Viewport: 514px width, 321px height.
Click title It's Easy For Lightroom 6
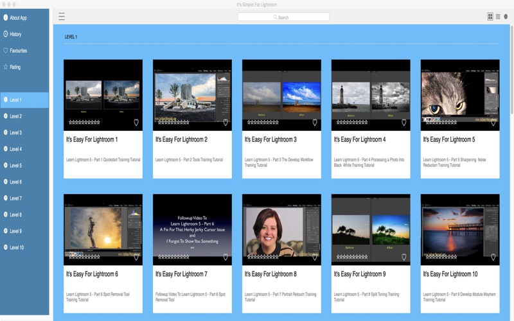point(92,274)
